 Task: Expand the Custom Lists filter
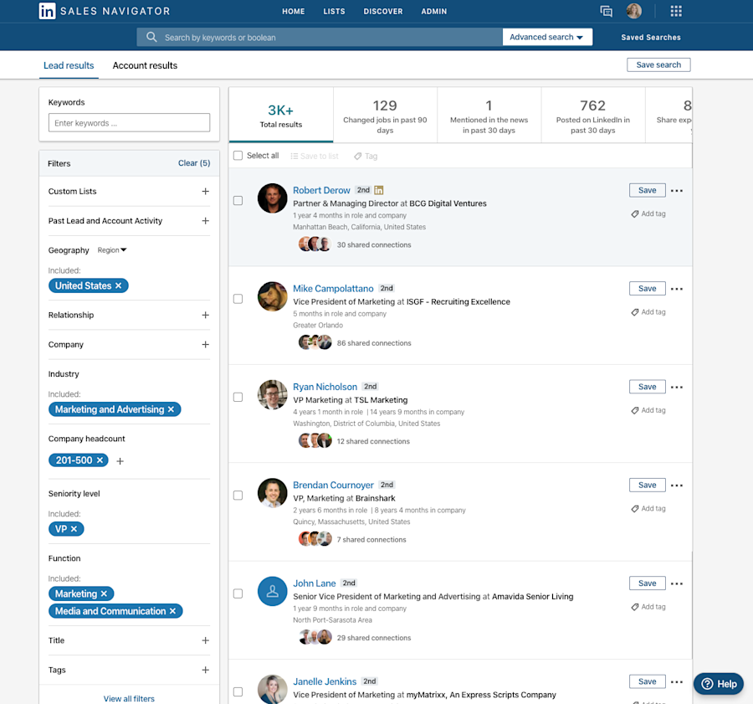[x=206, y=191]
